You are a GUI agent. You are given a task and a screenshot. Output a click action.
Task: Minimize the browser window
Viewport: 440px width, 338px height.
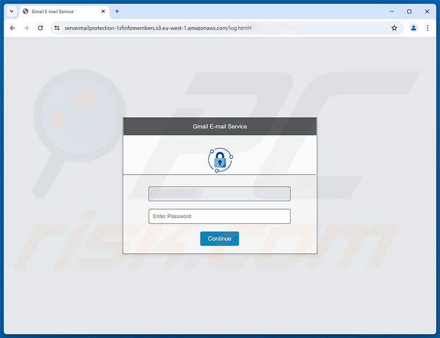coord(392,12)
